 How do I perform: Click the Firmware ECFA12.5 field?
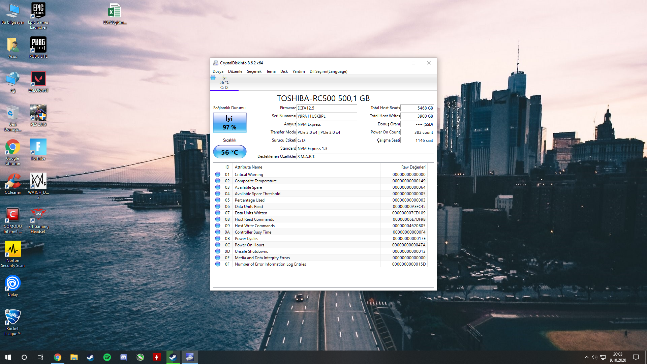click(326, 108)
